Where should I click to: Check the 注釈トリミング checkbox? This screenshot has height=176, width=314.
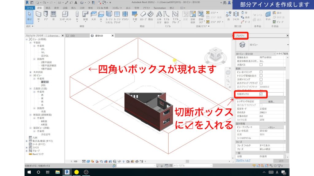[261, 79]
